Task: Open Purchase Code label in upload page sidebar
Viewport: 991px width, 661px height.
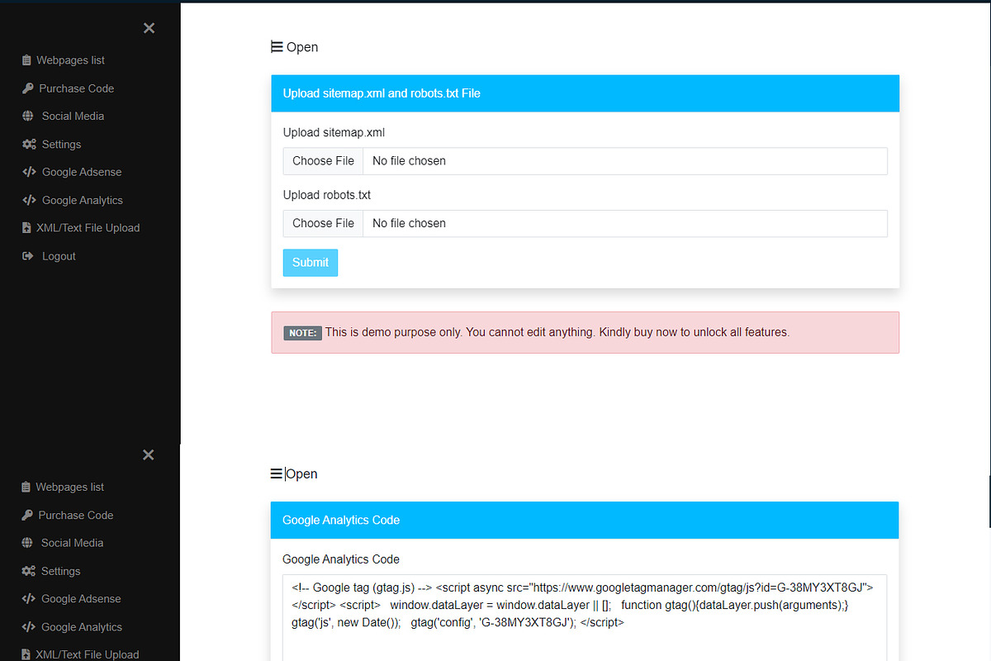Action: click(77, 88)
